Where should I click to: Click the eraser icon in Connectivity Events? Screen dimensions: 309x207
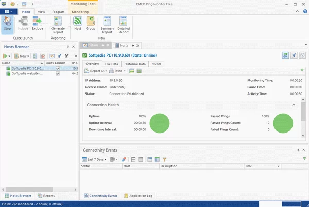(x=124, y=159)
